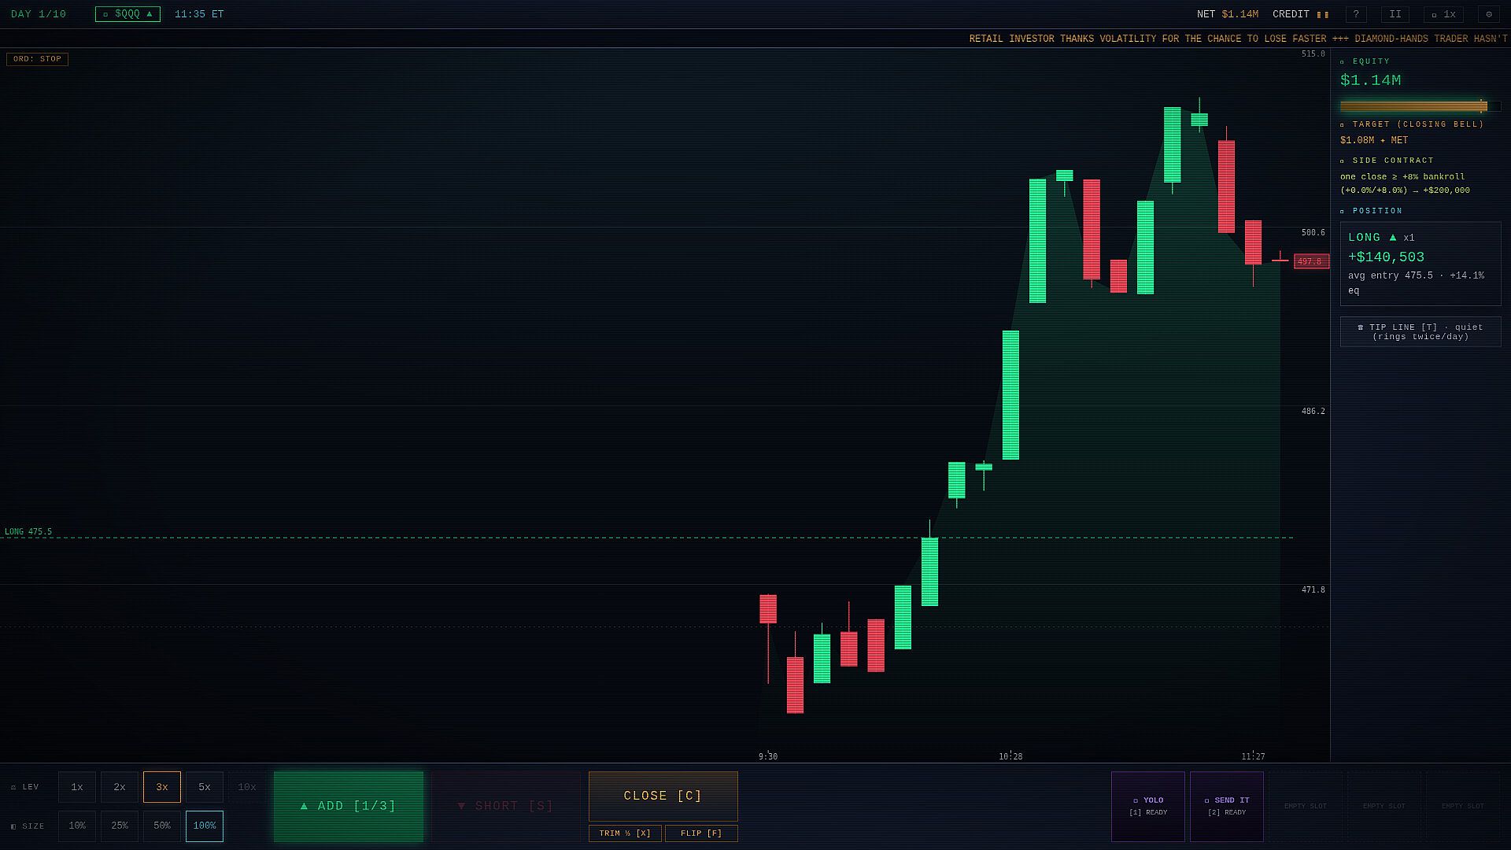Set position size to 50%
Image resolution: width=1511 pixels, height=850 pixels.
pyautogui.click(x=162, y=826)
